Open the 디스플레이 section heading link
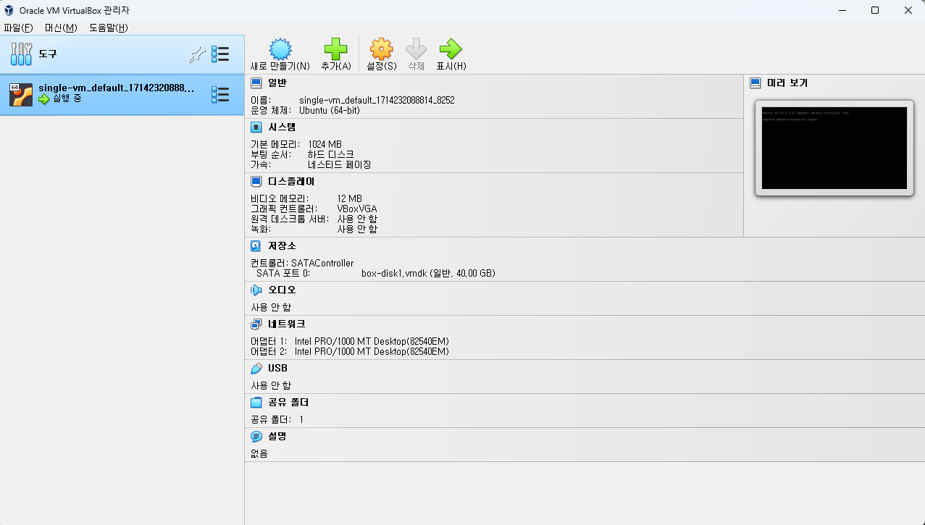The width and height of the screenshot is (925, 525). point(291,181)
